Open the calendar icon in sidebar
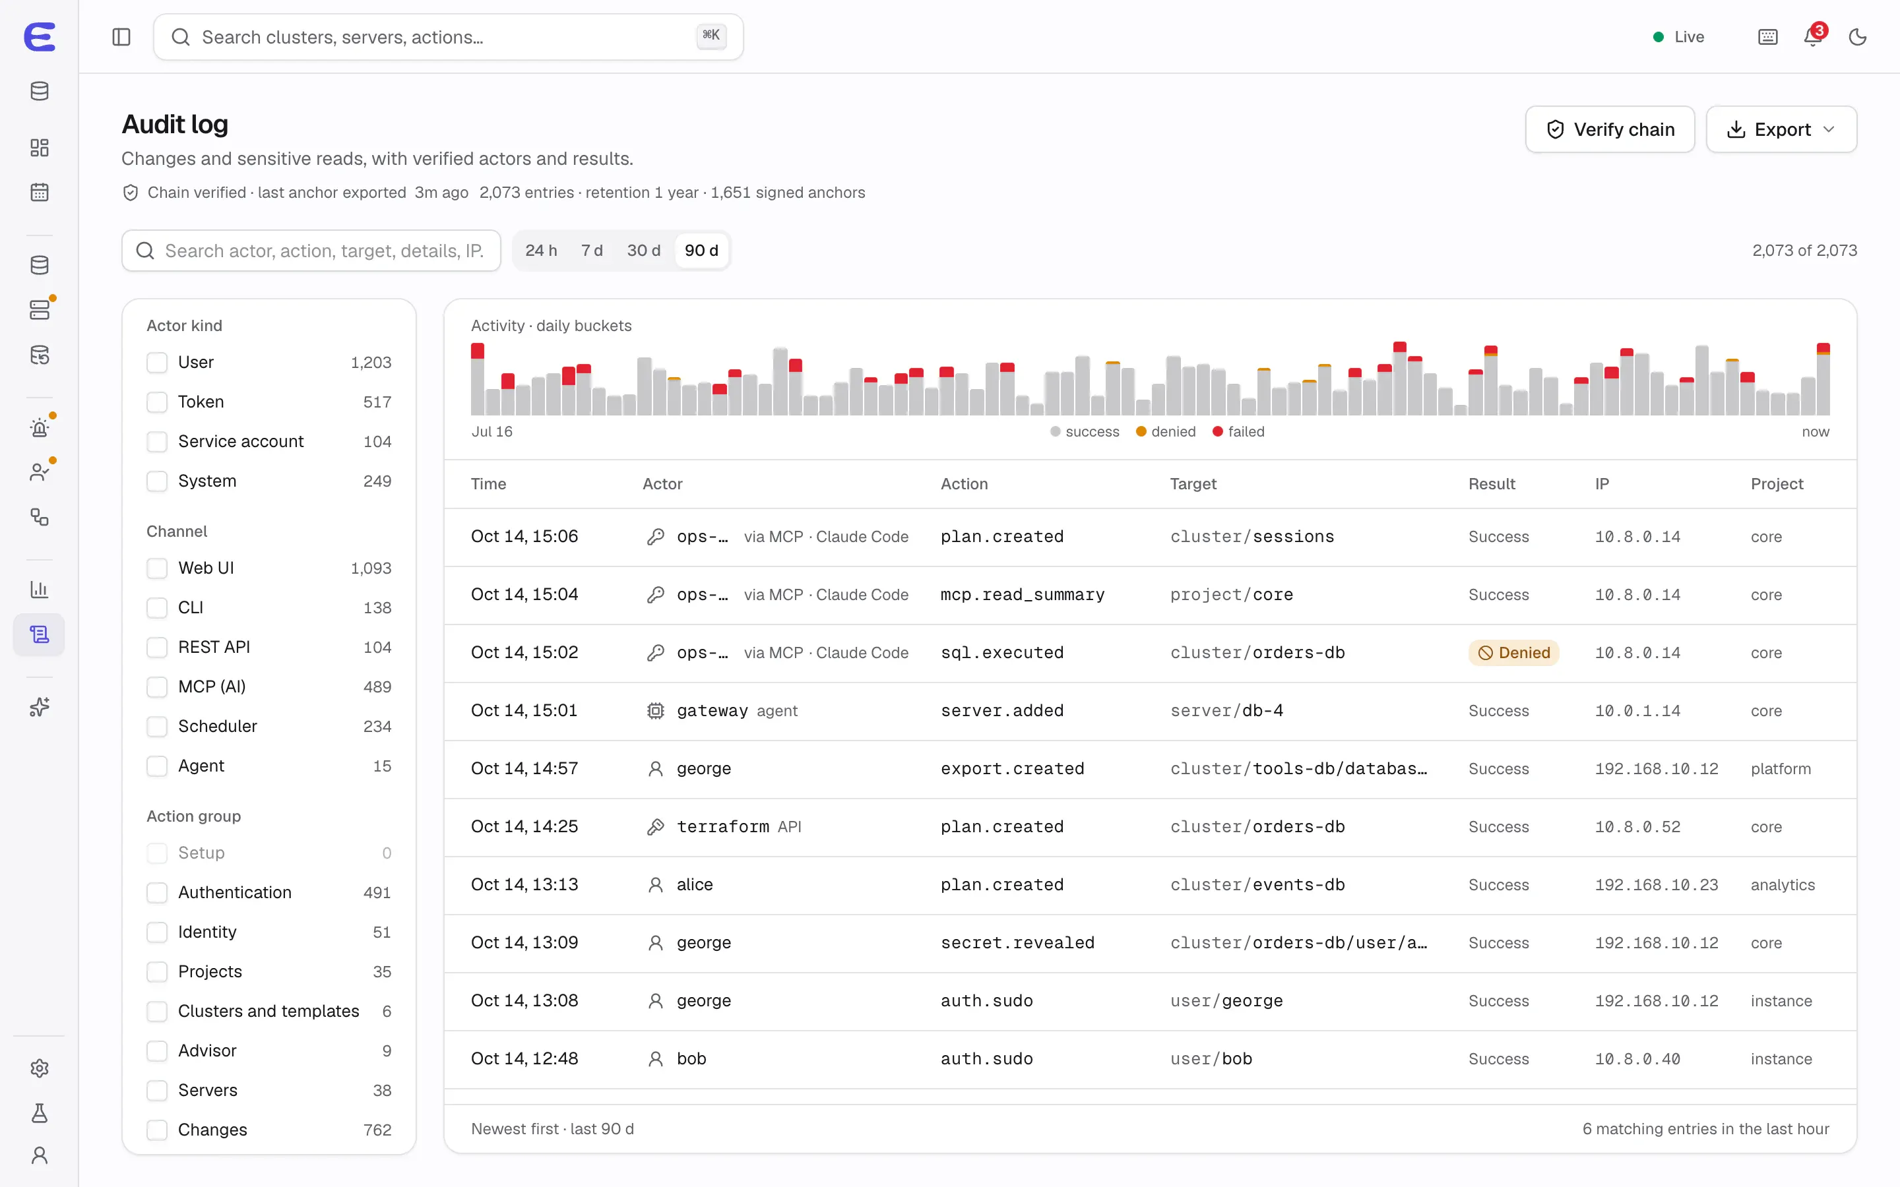The image size is (1900, 1187). click(40, 193)
